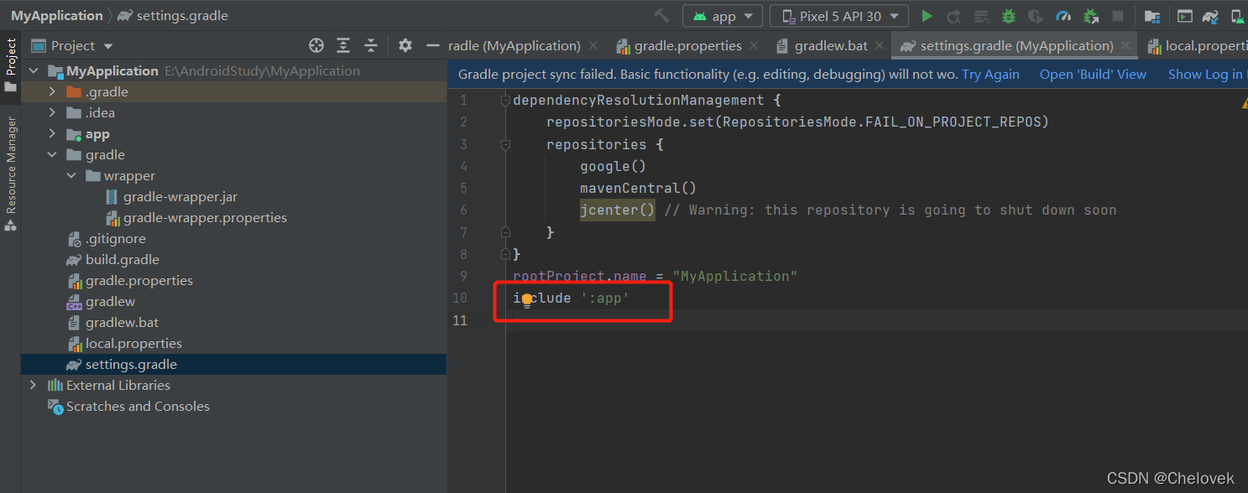
Task: Select local.properties in project tree
Action: (124, 344)
